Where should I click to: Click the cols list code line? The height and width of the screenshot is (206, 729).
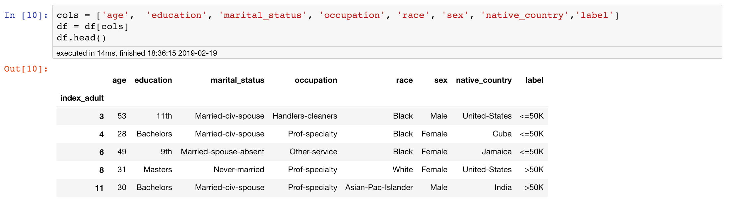(338, 15)
